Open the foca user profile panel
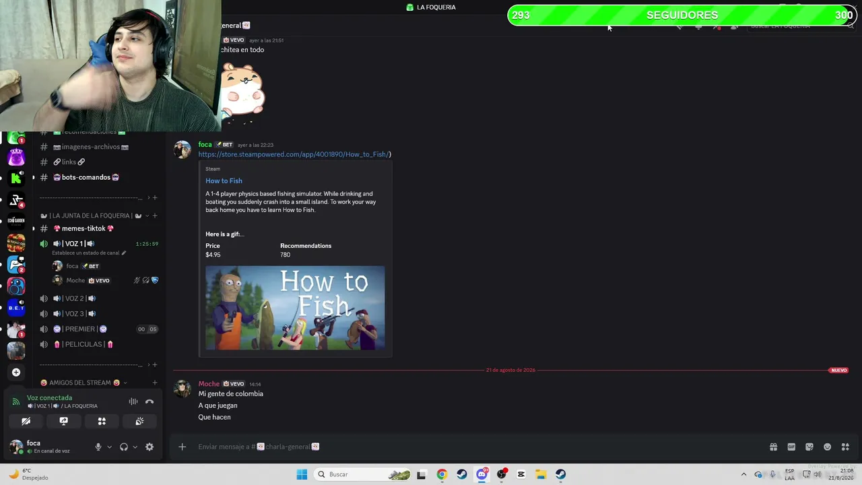The height and width of the screenshot is (485, 862). (x=48, y=447)
